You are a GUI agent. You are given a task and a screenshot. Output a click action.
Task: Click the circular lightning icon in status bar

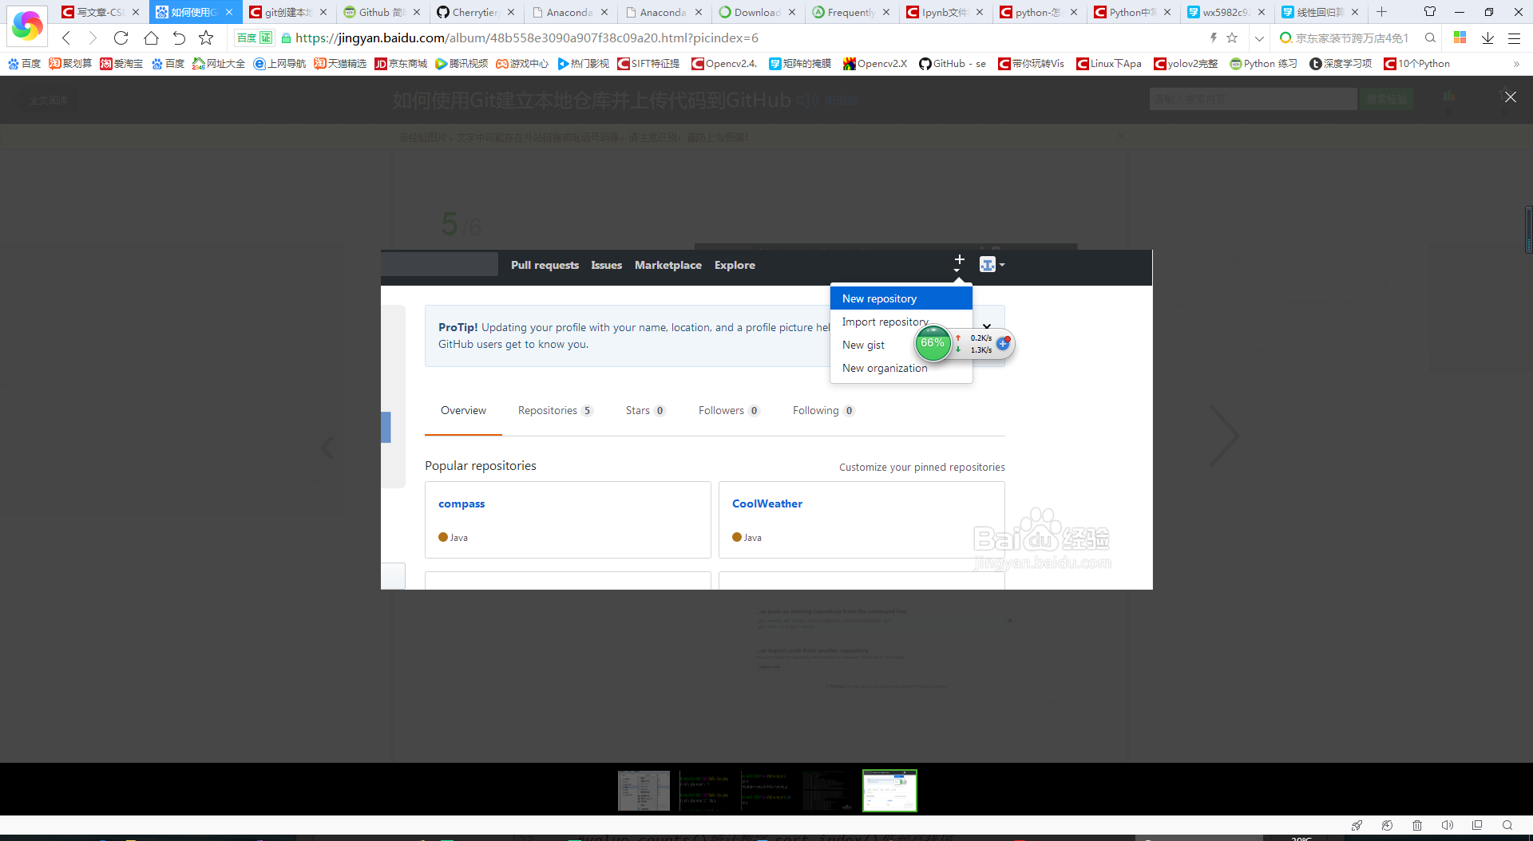pyautogui.click(x=1387, y=825)
